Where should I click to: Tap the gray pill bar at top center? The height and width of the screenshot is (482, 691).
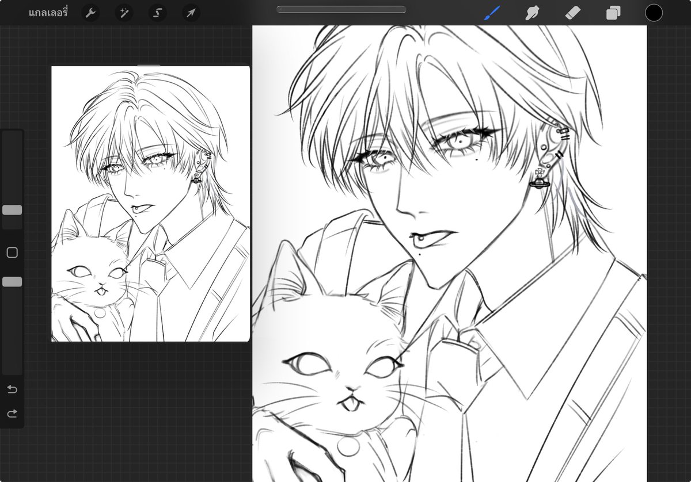pos(341,9)
